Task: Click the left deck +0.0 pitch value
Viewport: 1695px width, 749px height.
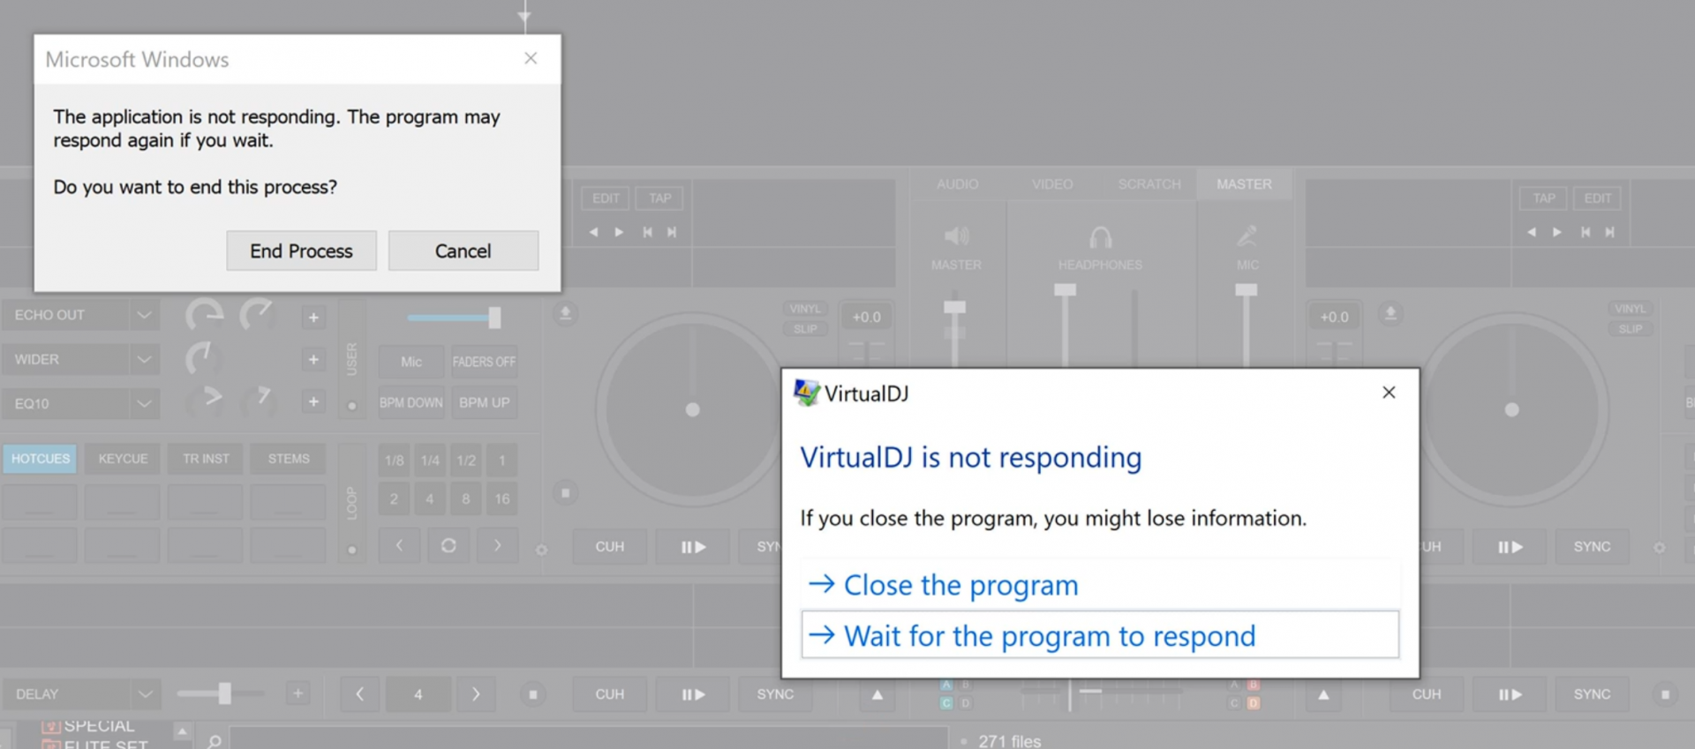Action: tap(866, 317)
